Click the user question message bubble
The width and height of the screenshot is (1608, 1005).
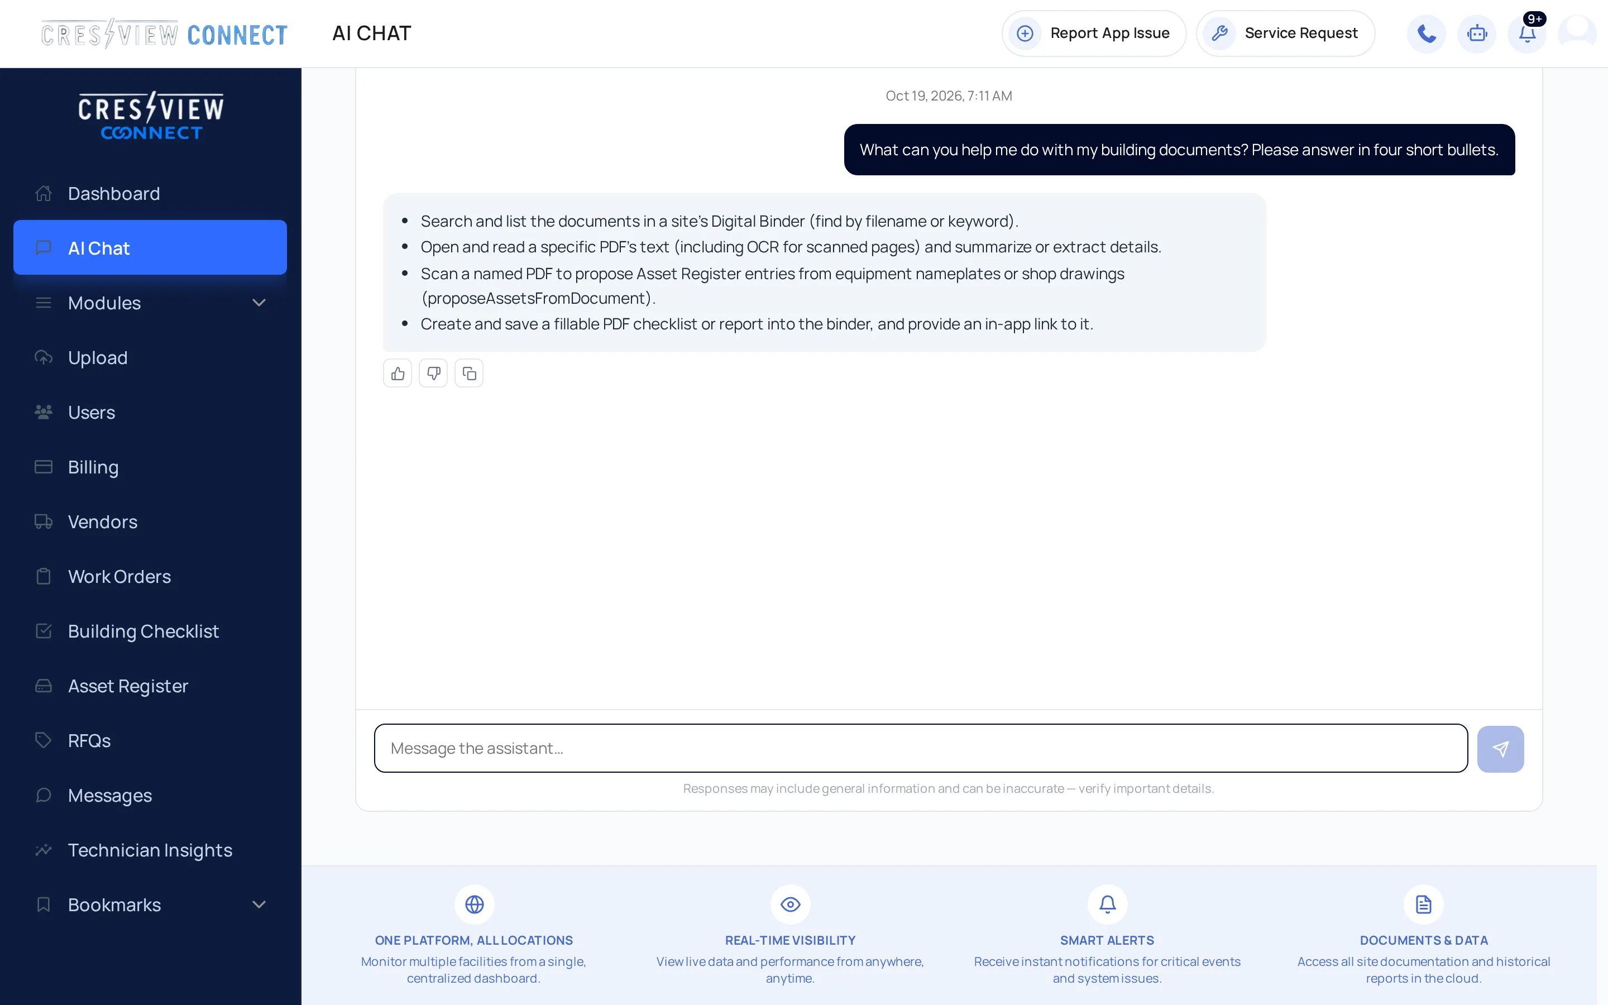tap(1179, 150)
